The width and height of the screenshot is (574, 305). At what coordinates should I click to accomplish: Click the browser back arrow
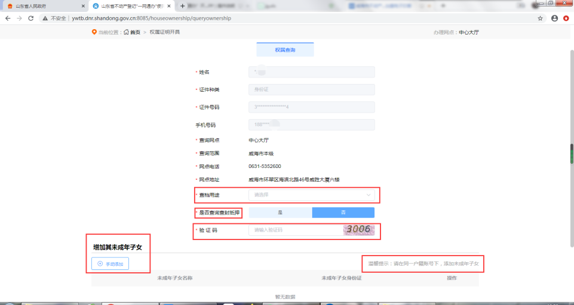pos(8,18)
